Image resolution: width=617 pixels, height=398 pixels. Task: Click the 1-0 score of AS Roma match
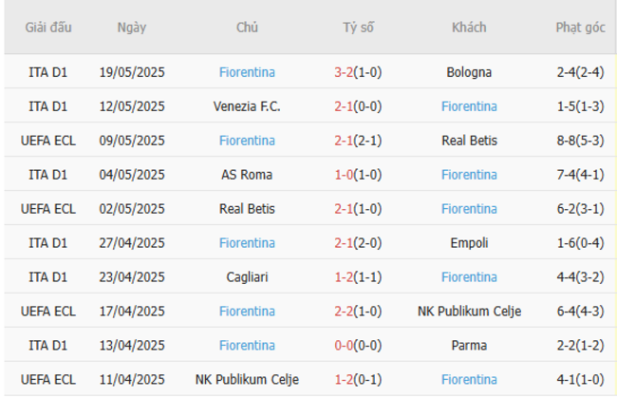(345, 175)
